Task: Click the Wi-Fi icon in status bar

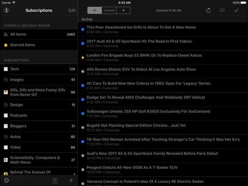Action: click(14, 3)
